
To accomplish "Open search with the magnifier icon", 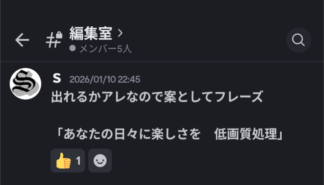I will pos(298,40).
